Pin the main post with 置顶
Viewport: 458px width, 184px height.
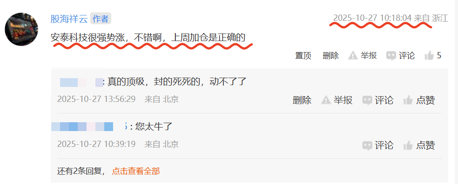click(x=303, y=56)
